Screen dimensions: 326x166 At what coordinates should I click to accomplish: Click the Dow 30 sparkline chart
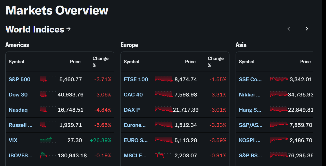(48, 94)
